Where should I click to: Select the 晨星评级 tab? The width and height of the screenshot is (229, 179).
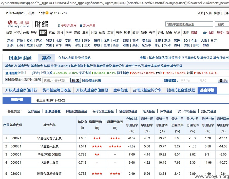[17, 100]
